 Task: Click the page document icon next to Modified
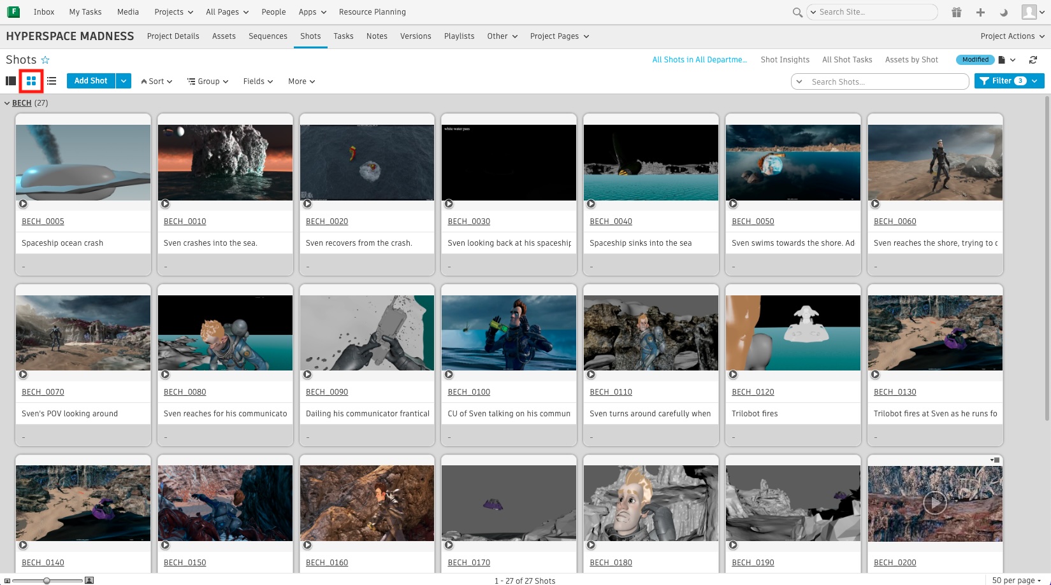pos(1002,60)
